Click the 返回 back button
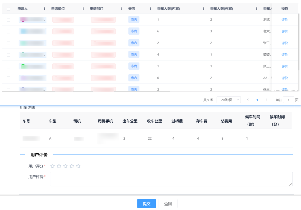Viewport: 301px width, 210px height. (168, 204)
